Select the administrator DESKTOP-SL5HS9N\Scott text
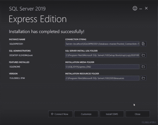 21,55
